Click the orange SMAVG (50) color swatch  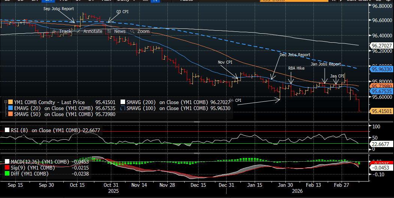click(10, 114)
